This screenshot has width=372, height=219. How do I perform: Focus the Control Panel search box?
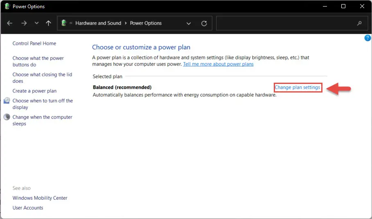(x=287, y=23)
